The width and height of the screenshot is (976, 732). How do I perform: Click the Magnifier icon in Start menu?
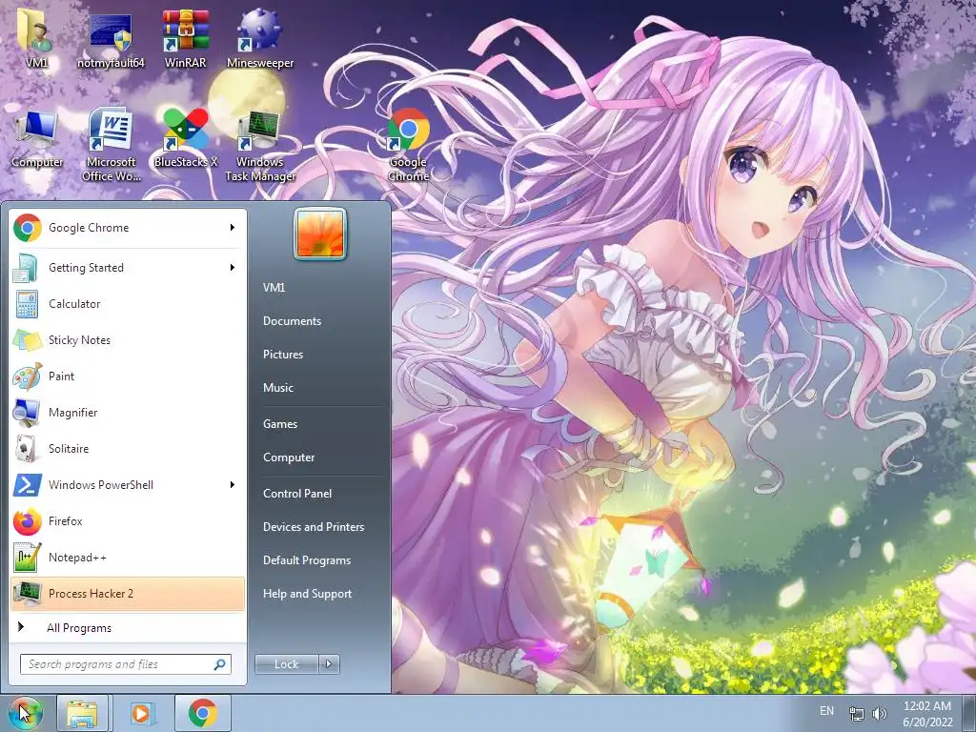coord(28,412)
